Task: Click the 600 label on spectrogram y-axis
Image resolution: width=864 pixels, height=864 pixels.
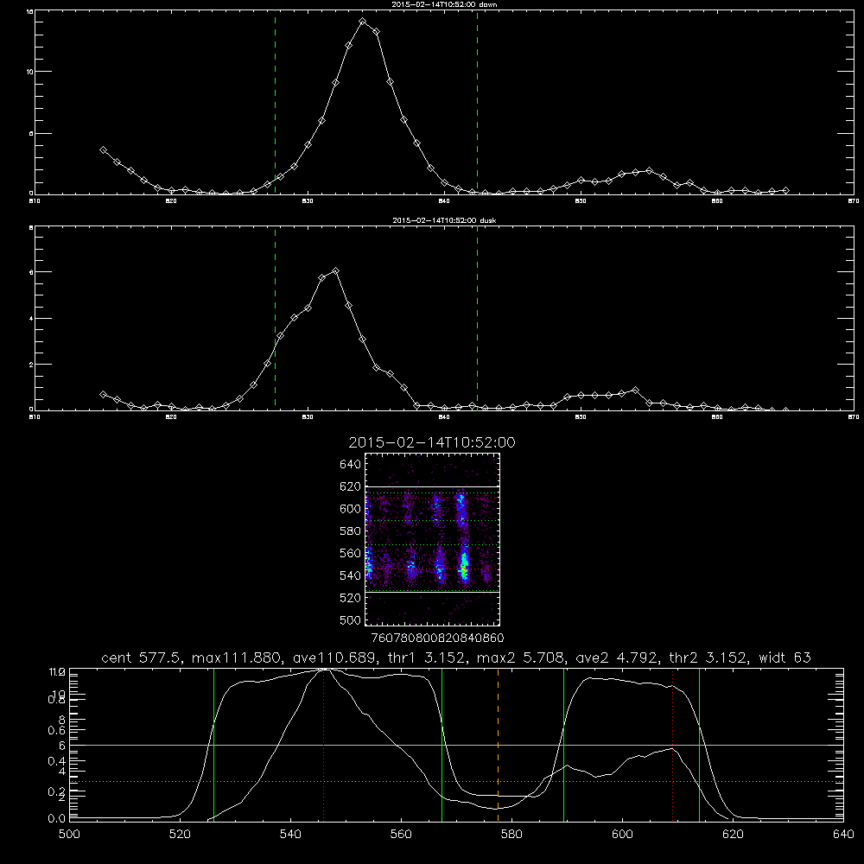Action: tap(351, 509)
